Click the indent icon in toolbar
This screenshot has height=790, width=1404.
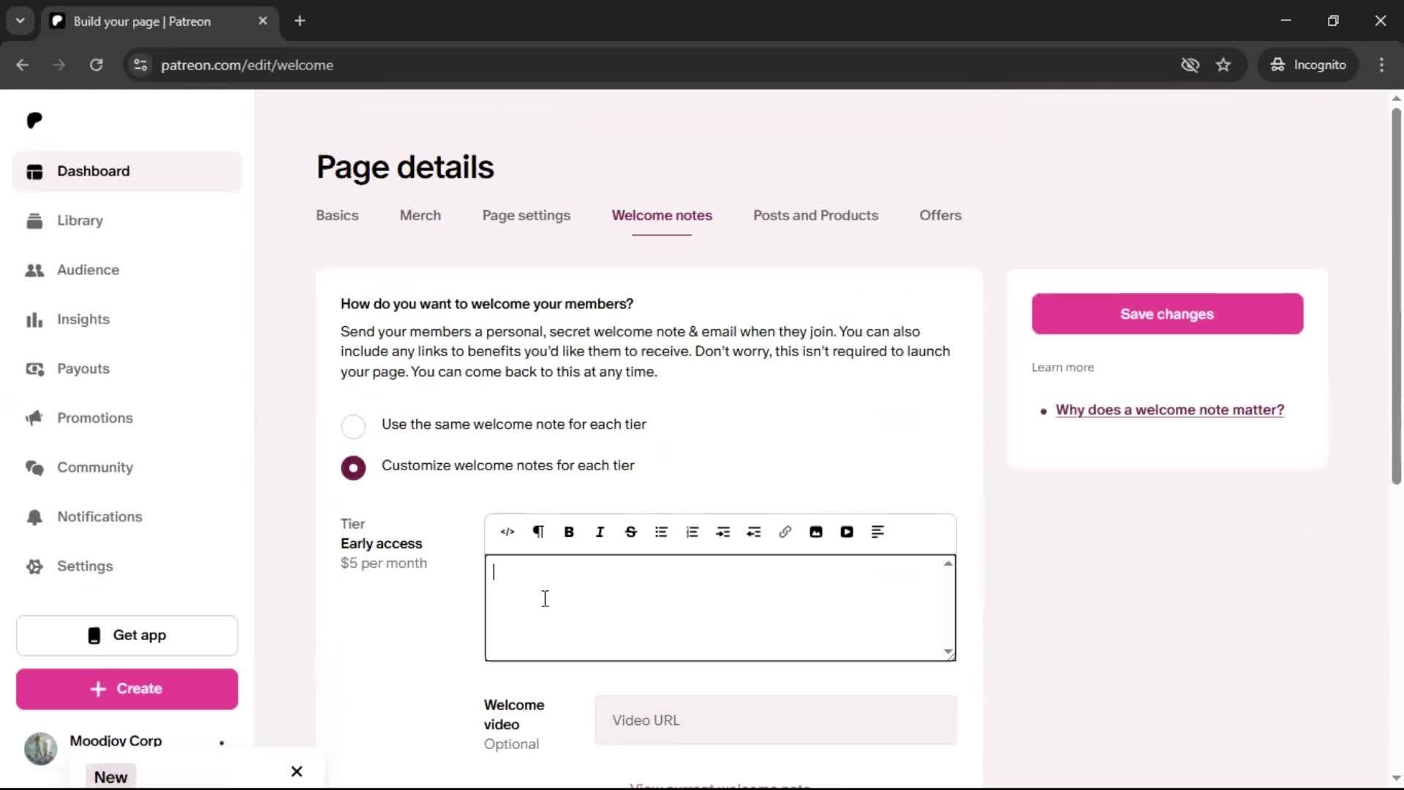[x=723, y=532]
